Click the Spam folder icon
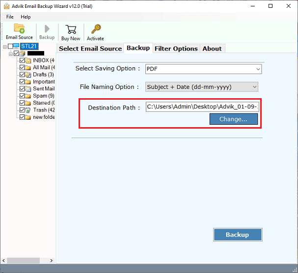The height and width of the screenshot is (273, 298). pyautogui.click(x=28, y=96)
